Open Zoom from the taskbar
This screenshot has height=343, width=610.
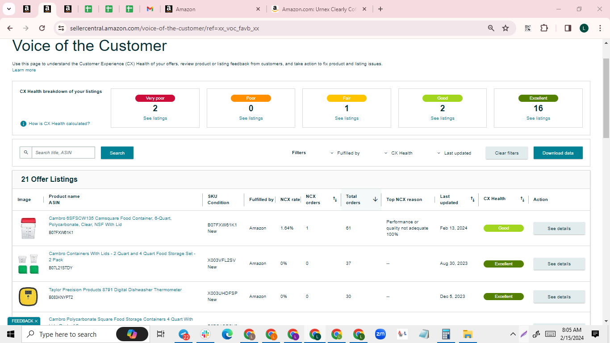tap(380, 334)
